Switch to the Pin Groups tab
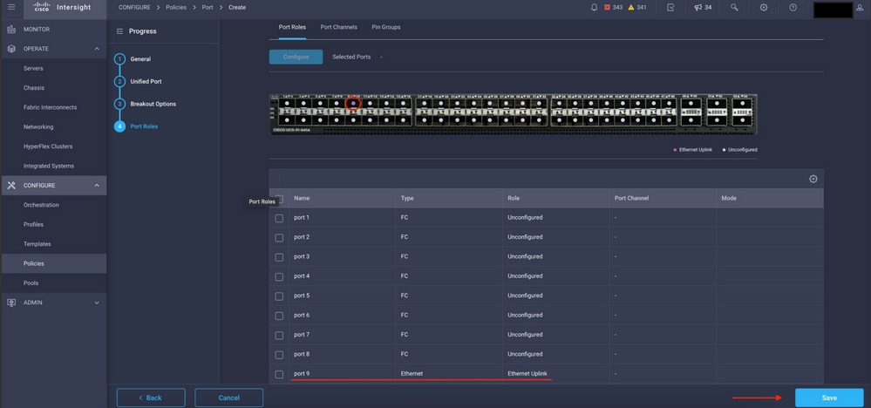Screen dimensions: 871x408 386,27
